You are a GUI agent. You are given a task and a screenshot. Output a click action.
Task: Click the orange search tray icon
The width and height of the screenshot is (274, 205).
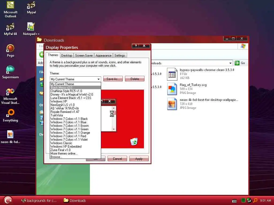[x=255, y=200]
